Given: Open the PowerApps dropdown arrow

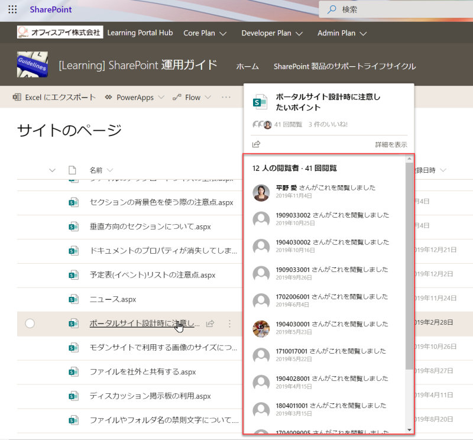Looking at the screenshot, I should coord(161,97).
